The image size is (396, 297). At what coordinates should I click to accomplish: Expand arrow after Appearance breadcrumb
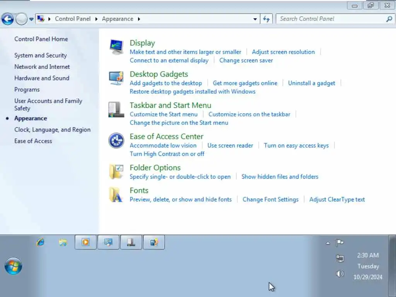point(139,19)
